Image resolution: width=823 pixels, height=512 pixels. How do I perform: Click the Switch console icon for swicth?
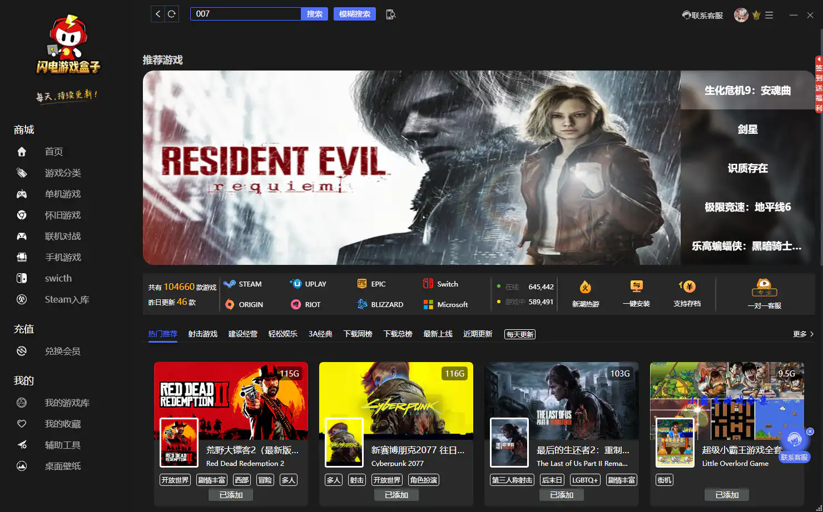[22, 278]
